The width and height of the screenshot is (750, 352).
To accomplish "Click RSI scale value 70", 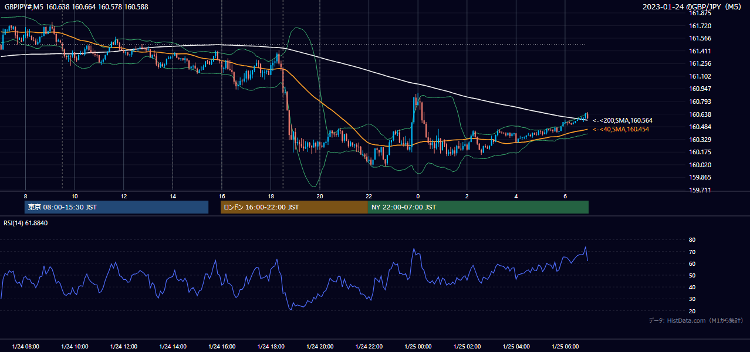I will pyautogui.click(x=692, y=252).
